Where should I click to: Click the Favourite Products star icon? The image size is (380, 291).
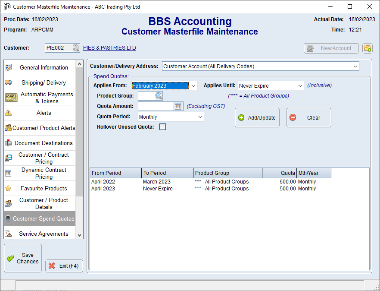[8, 188]
